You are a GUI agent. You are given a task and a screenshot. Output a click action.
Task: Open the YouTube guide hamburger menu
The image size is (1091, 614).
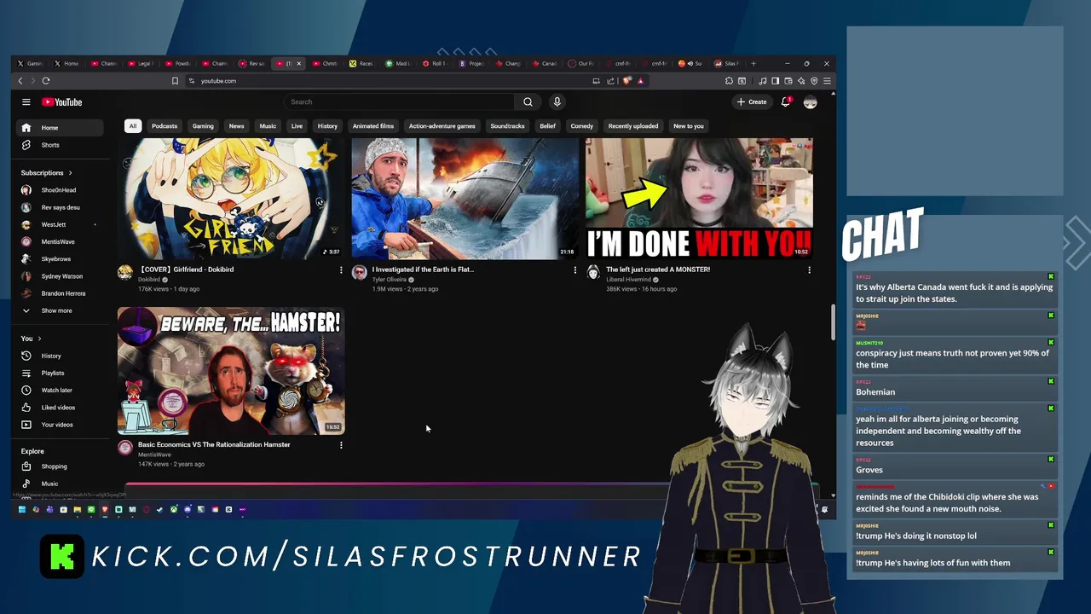(x=26, y=102)
